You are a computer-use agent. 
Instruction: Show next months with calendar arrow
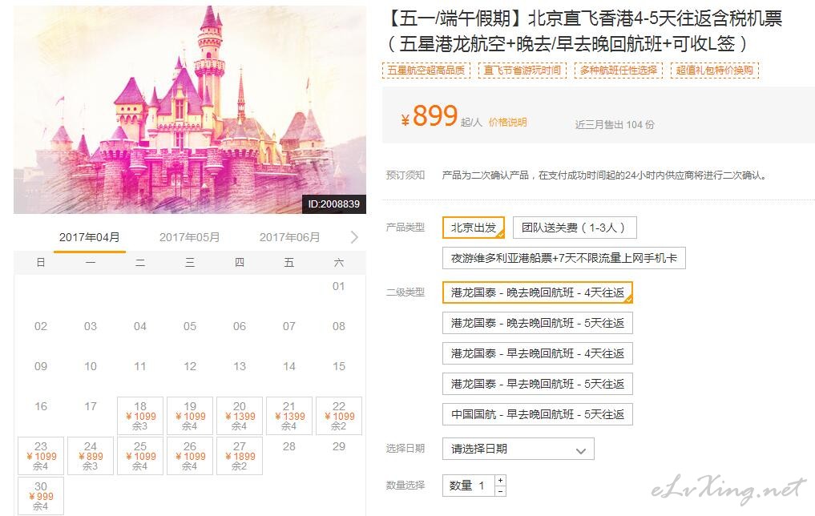[354, 237]
